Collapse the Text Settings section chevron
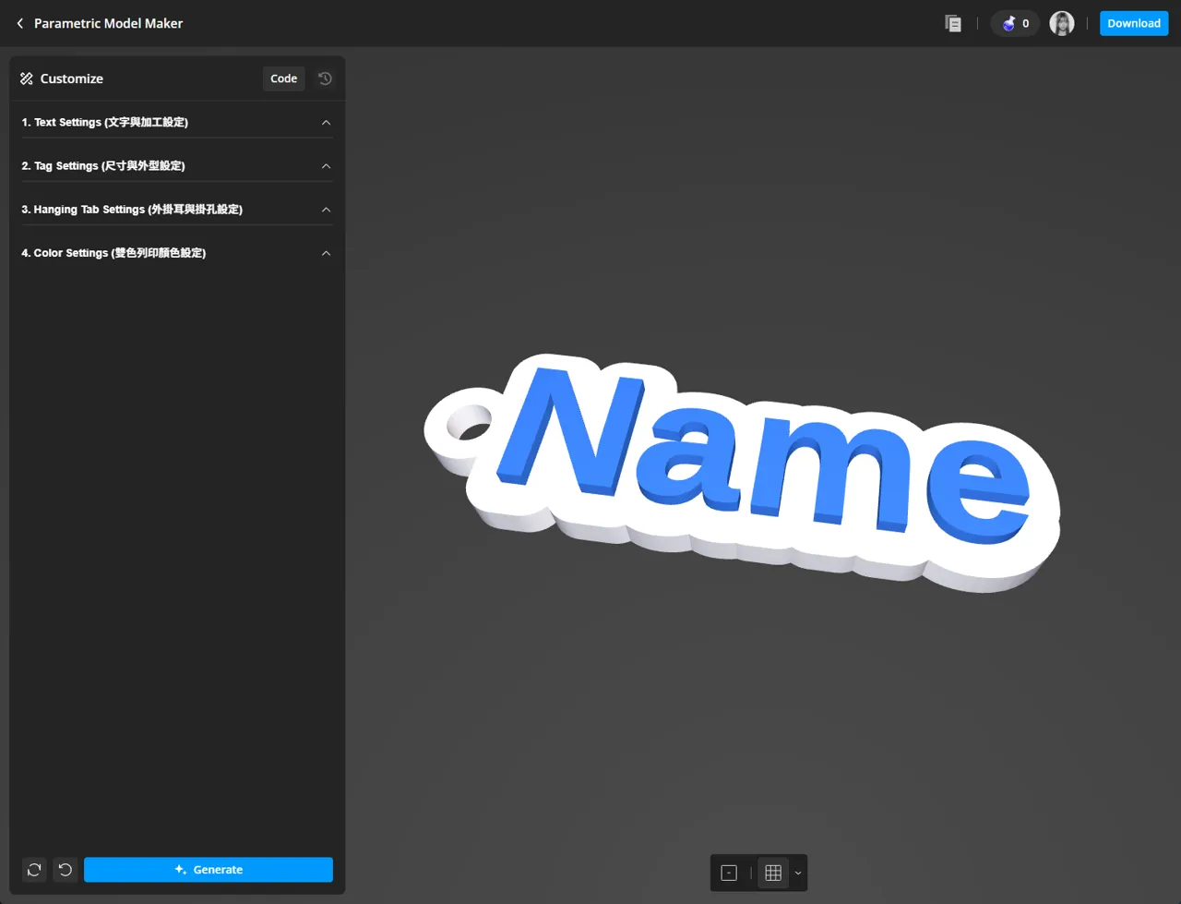Image resolution: width=1181 pixels, height=904 pixels. coord(326,122)
